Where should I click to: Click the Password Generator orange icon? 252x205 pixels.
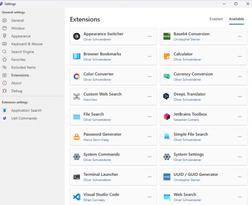[x=76, y=137]
